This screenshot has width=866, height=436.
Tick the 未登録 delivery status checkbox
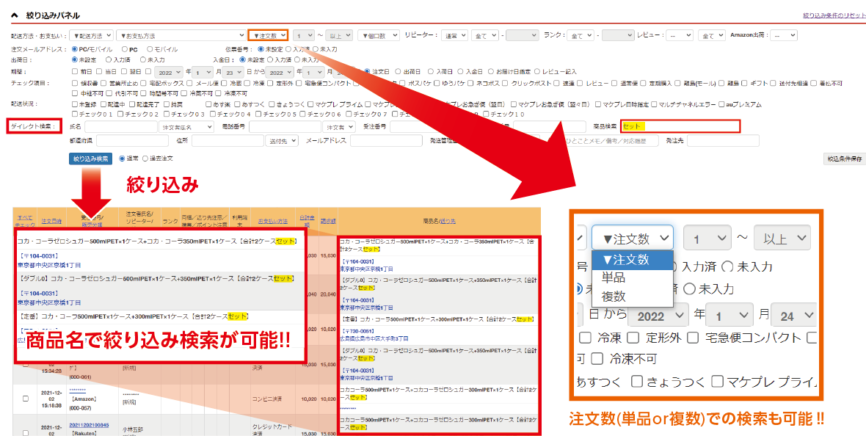click(x=75, y=104)
